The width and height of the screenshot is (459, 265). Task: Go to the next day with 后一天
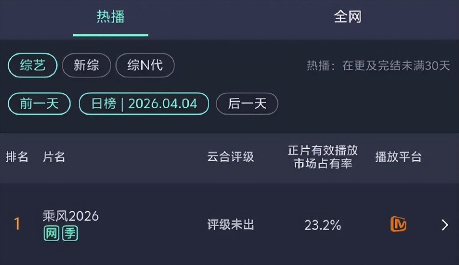click(247, 104)
